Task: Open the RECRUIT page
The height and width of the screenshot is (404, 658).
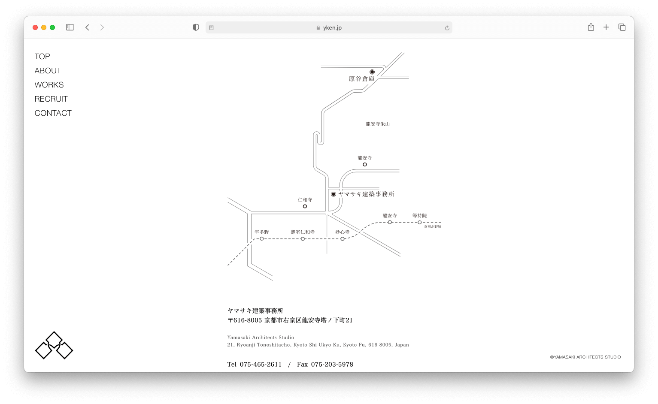Action: coord(51,99)
